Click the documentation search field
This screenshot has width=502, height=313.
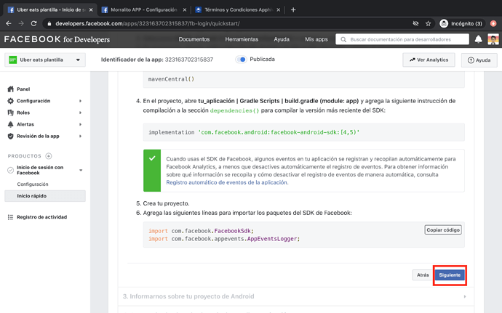402,39
